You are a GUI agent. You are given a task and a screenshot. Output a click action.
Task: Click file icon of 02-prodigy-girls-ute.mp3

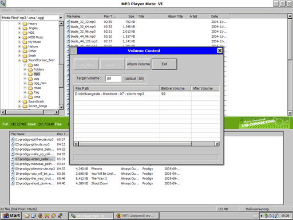click(13, 144)
